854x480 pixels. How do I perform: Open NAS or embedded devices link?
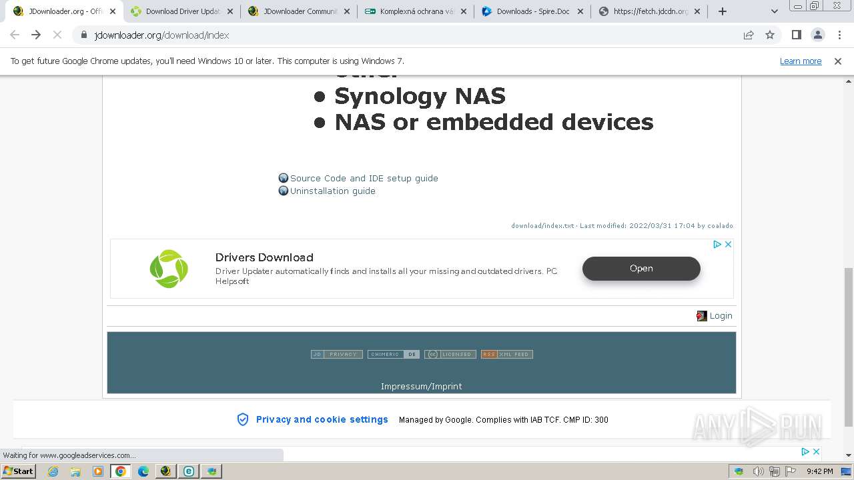coord(494,122)
